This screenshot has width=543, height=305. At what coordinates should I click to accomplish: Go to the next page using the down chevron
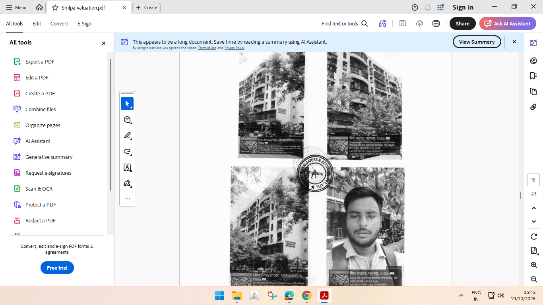(534, 222)
